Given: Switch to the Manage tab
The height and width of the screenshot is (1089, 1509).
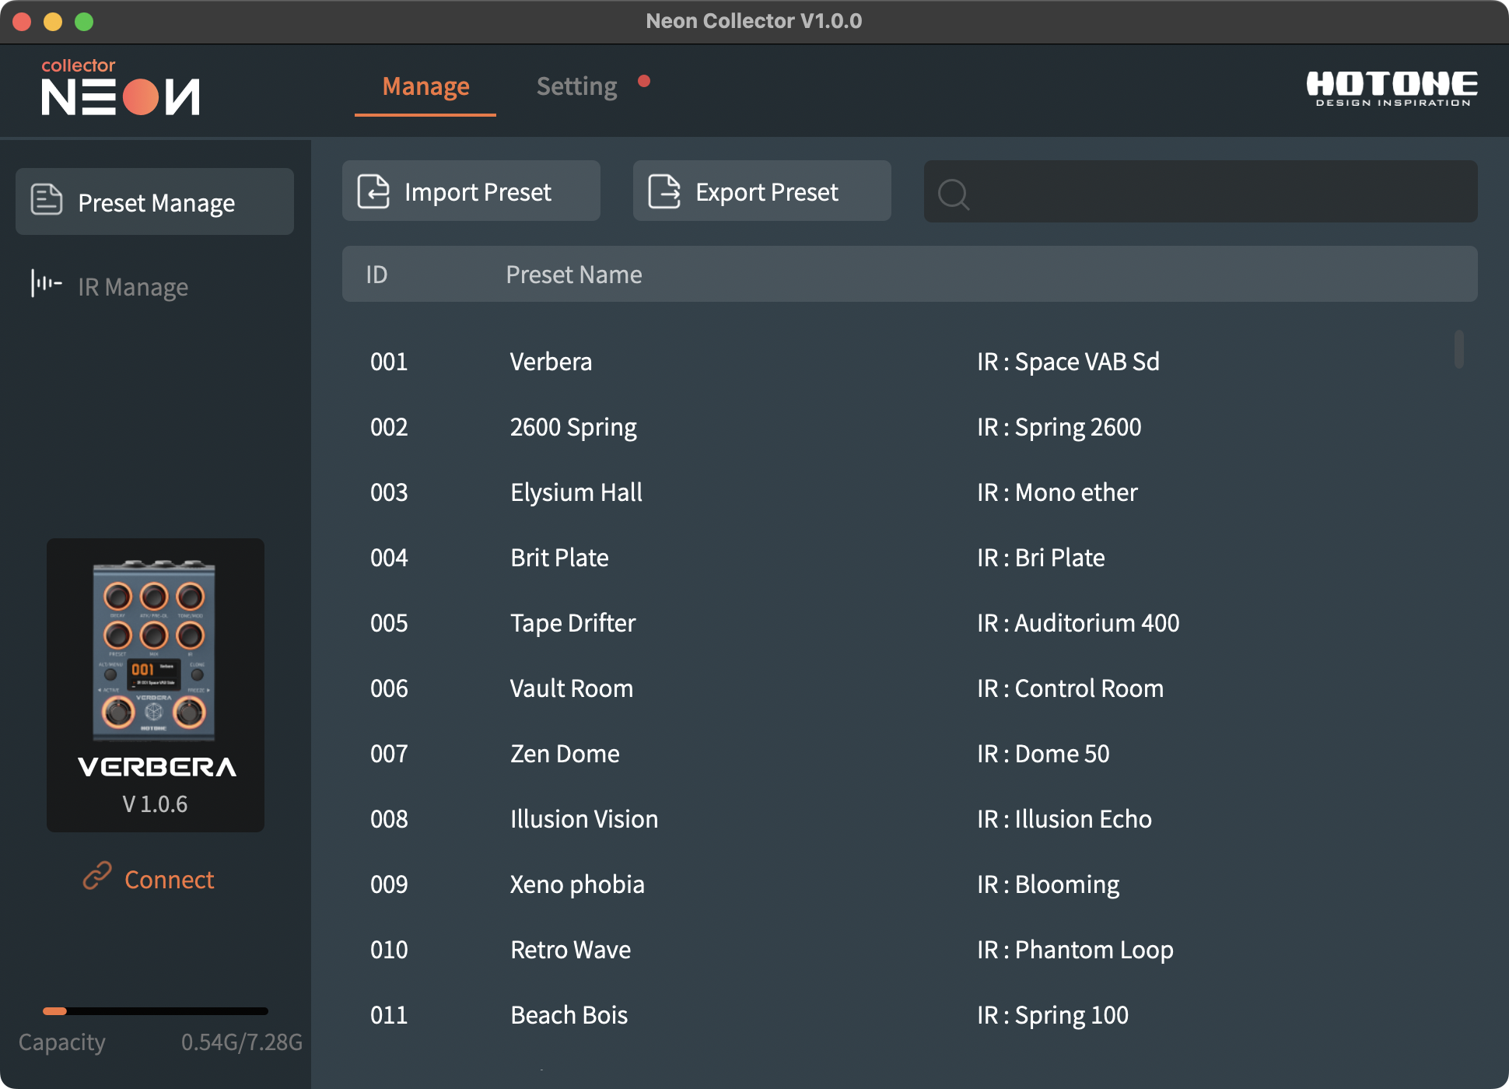Looking at the screenshot, I should click(x=425, y=86).
